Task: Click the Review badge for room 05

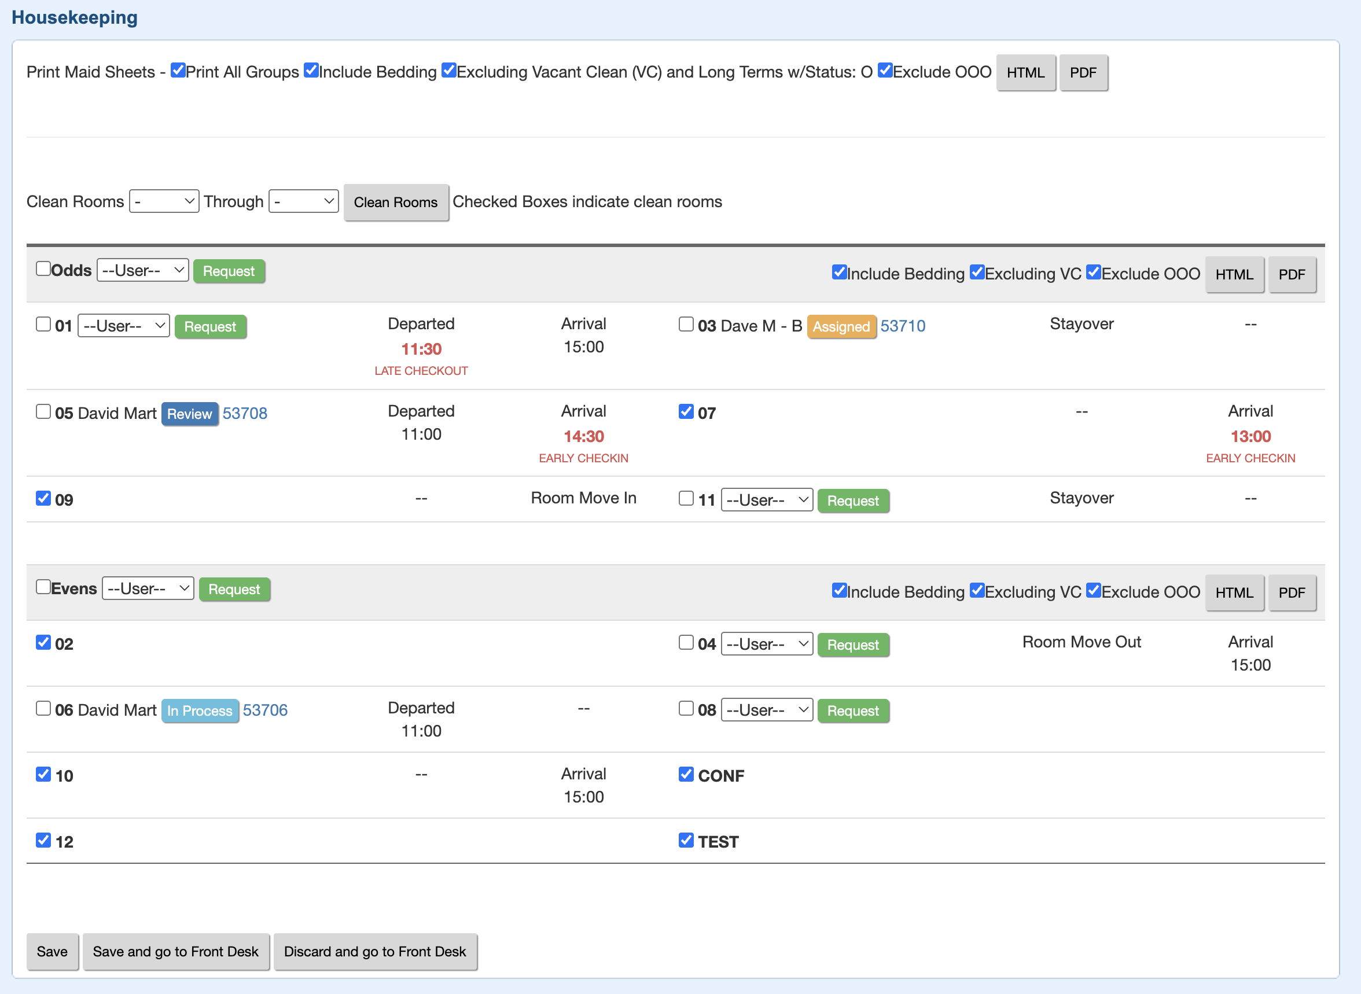Action: coord(189,414)
